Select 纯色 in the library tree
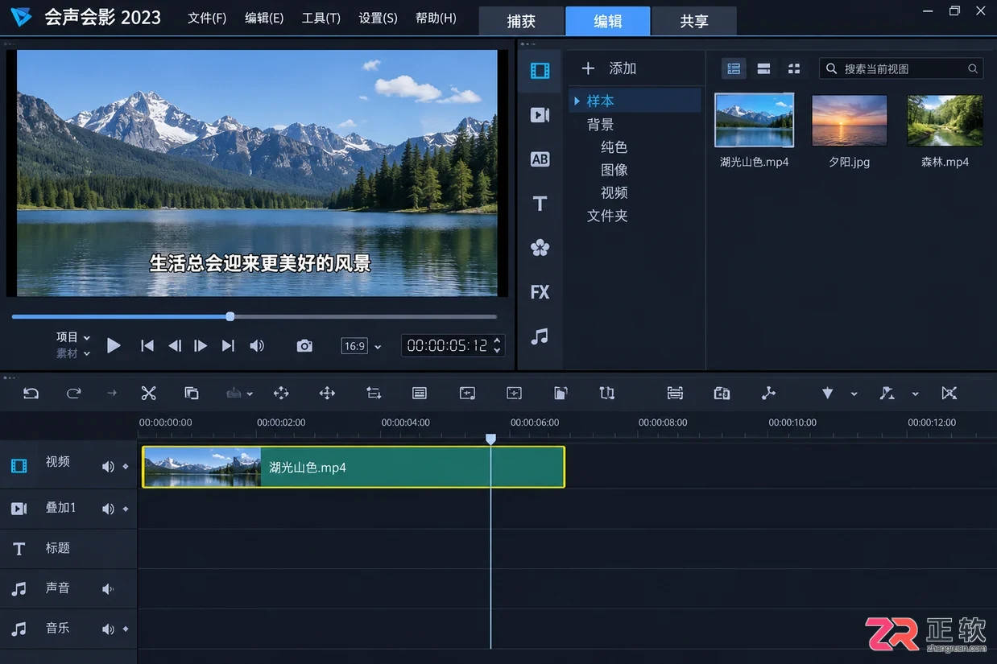The width and height of the screenshot is (997, 664). 614,146
